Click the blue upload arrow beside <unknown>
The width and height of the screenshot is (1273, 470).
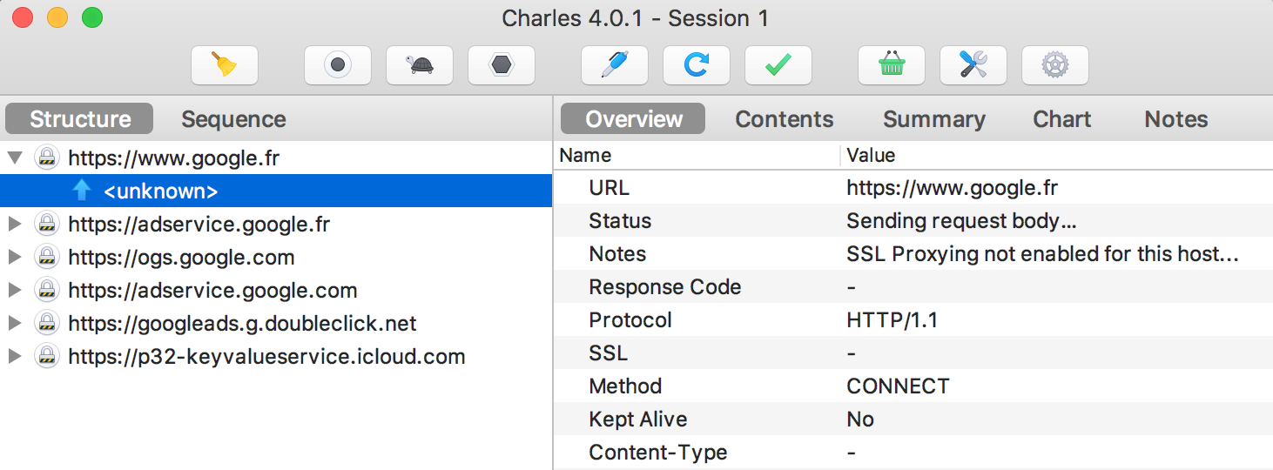click(82, 191)
